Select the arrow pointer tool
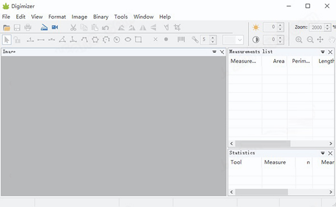 pyautogui.click(x=7, y=40)
